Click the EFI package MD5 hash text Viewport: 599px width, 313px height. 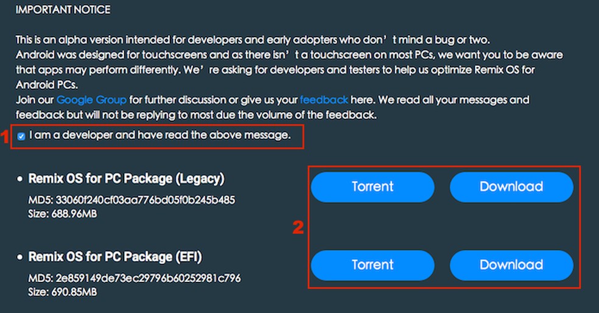(135, 278)
